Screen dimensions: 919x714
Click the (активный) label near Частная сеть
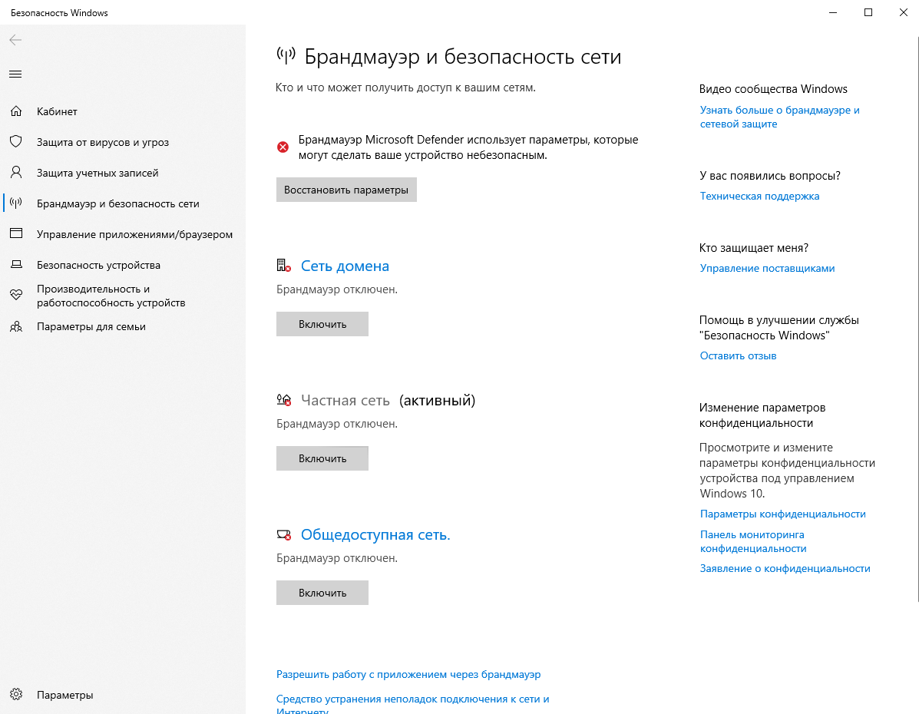tap(437, 401)
